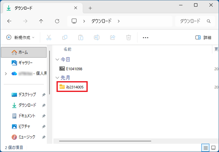
Task: Open ピクチャ in quick access
Action: pyautogui.click(x=21, y=126)
